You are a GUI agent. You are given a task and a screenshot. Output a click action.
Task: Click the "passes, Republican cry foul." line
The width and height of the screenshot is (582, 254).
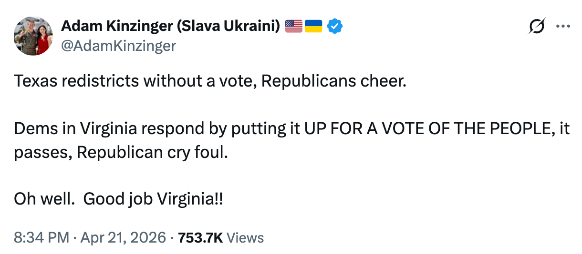118,152
